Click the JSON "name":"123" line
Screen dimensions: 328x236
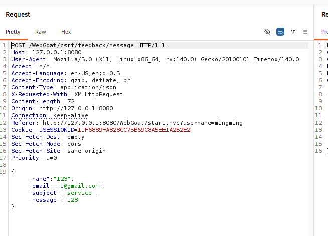[51, 179]
